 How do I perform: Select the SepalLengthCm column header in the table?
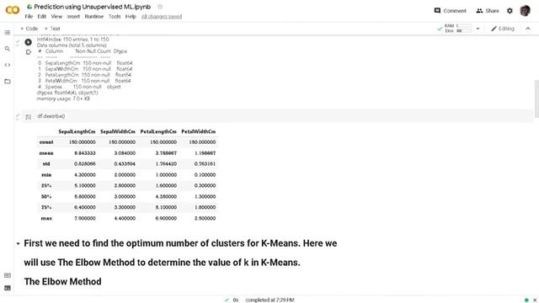coord(77,131)
